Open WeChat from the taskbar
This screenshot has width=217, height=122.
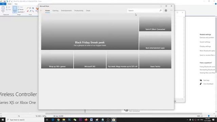75,120
